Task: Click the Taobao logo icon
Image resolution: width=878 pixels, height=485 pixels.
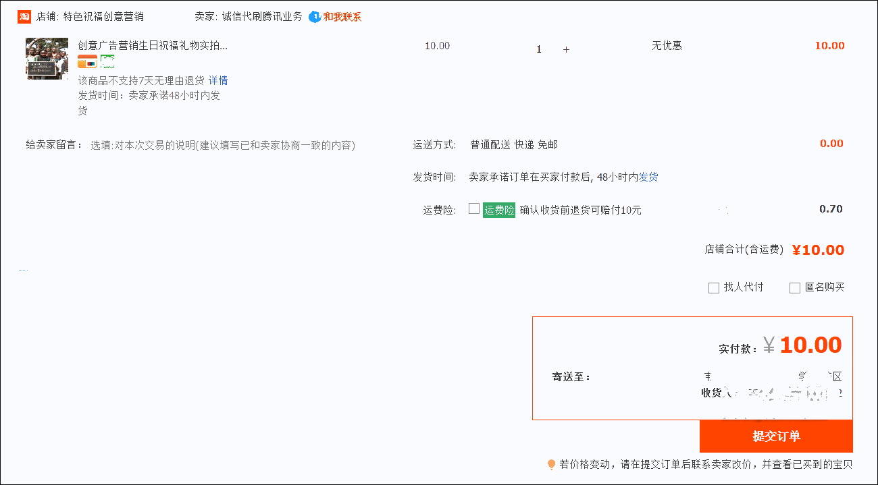Action: (x=23, y=16)
